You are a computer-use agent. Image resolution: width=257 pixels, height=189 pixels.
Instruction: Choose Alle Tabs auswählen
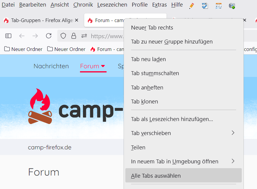pyautogui.click(x=184, y=175)
